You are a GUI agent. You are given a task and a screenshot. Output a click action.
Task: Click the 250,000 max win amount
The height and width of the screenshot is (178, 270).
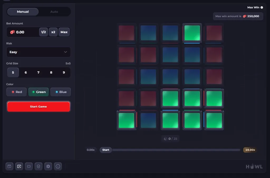pos(253,16)
